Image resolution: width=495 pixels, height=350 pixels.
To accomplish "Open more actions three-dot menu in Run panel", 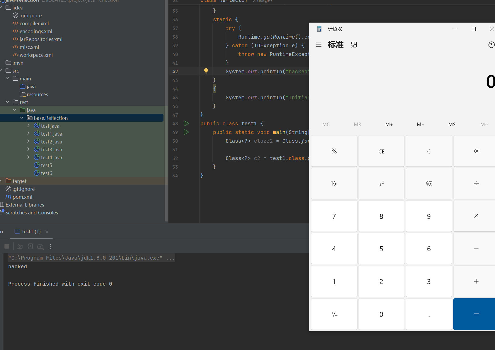I will (50, 246).
